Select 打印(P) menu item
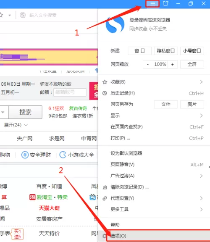Image resolution: width=210 pixels, height=242 pixels. tap(154, 138)
